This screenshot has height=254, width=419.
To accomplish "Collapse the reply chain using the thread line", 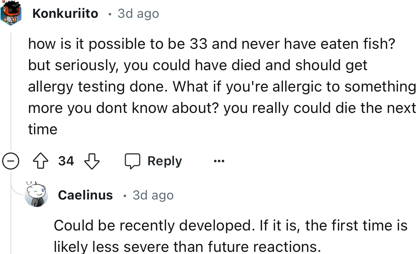I will click(11, 89).
